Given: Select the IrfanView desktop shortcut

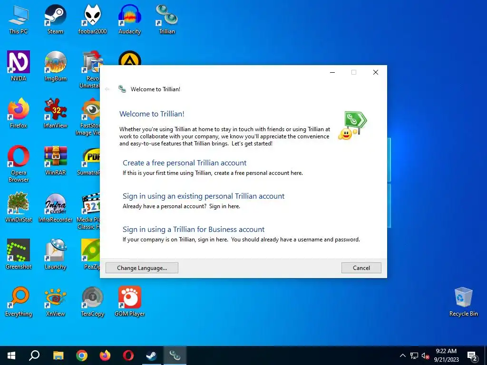Looking at the screenshot, I should pyautogui.click(x=55, y=113).
